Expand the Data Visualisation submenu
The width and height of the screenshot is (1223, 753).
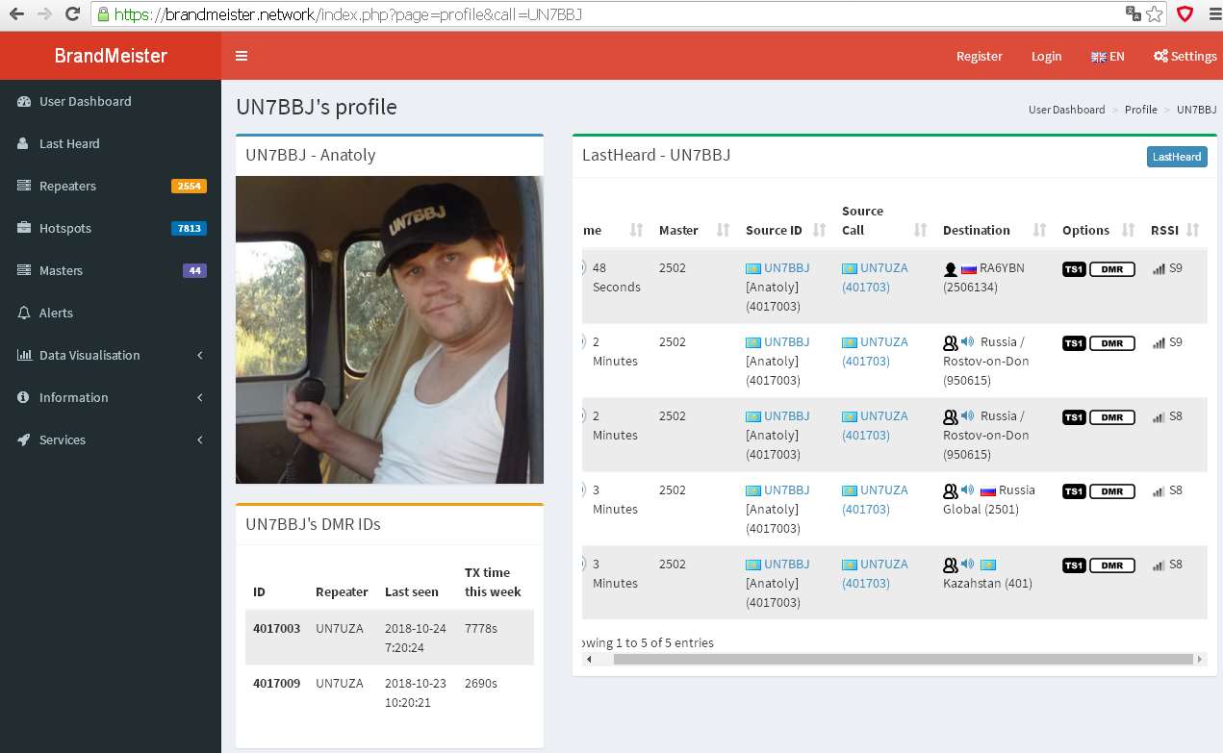89,355
